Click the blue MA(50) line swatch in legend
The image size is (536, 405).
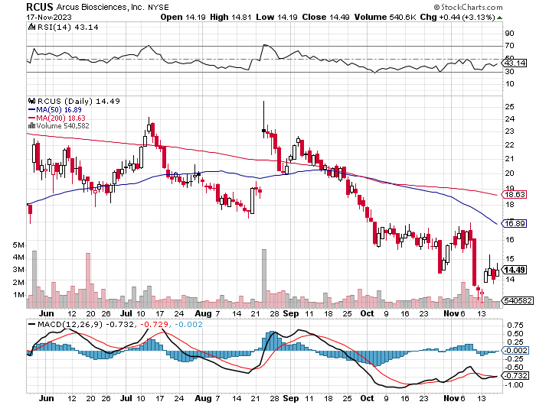32,110
